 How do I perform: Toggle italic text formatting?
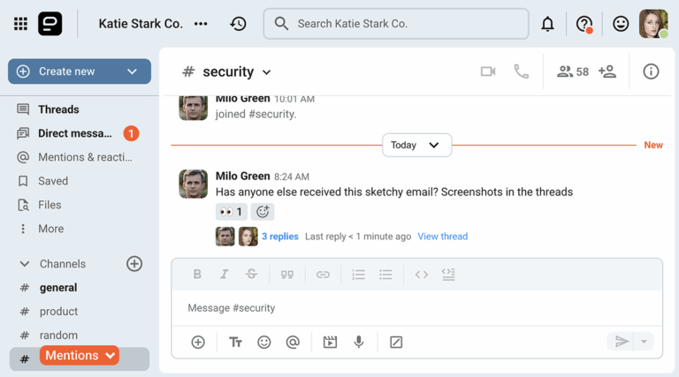225,275
